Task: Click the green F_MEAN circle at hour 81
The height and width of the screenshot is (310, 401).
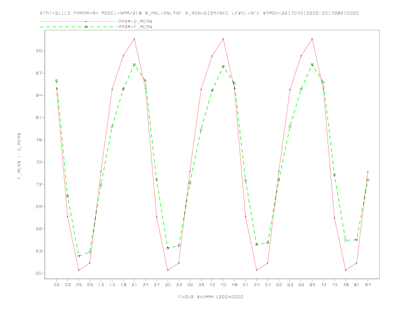Action: click(x=357, y=240)
